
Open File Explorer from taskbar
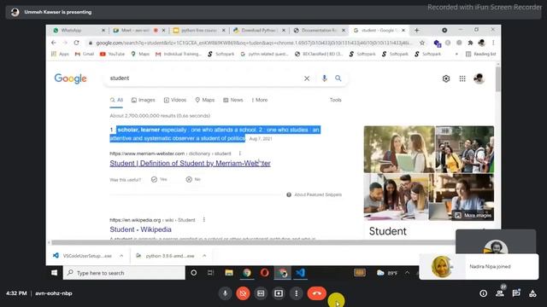pyautogui.click(x=229, y=273)
